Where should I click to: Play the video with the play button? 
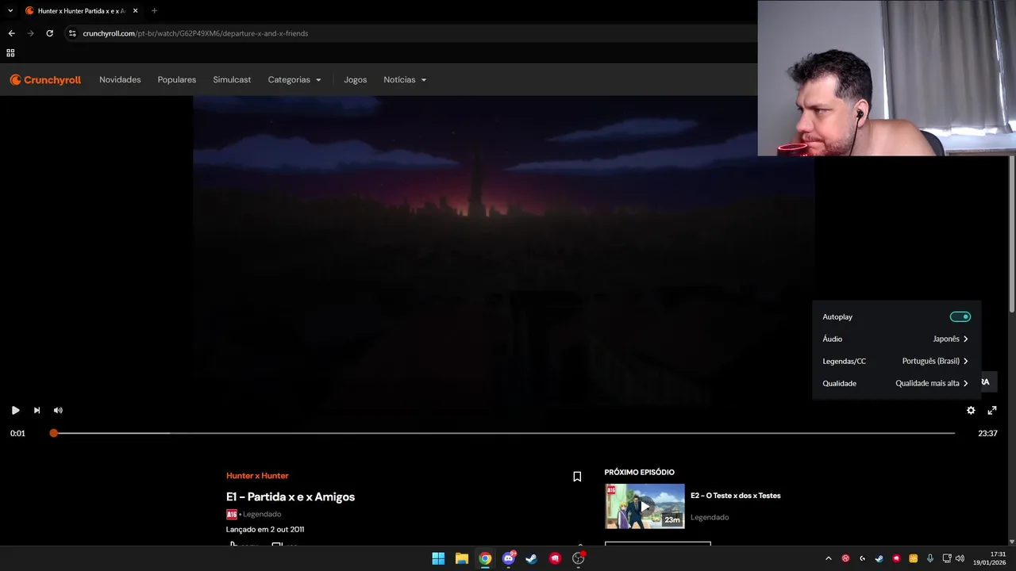click(15, 410)
